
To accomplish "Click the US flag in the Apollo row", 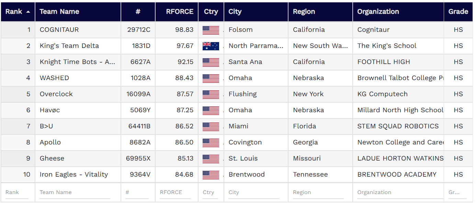I will point(211,142).
